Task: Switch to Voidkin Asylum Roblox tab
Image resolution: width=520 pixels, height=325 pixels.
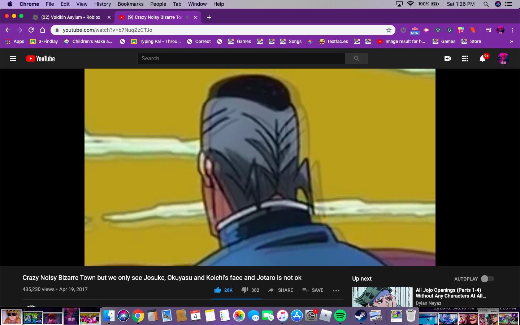Action: pos(71,17)
